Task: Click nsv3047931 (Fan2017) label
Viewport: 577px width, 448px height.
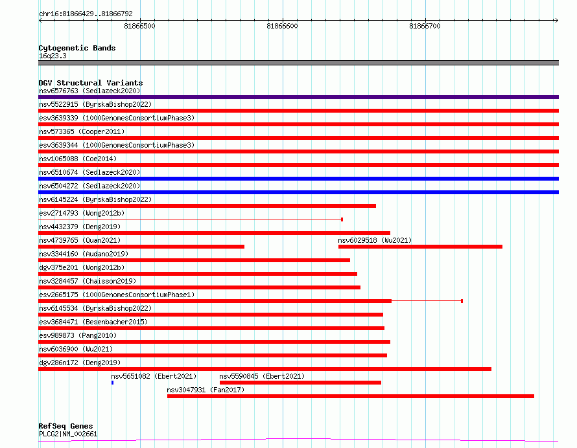Action: pos(206,390)
